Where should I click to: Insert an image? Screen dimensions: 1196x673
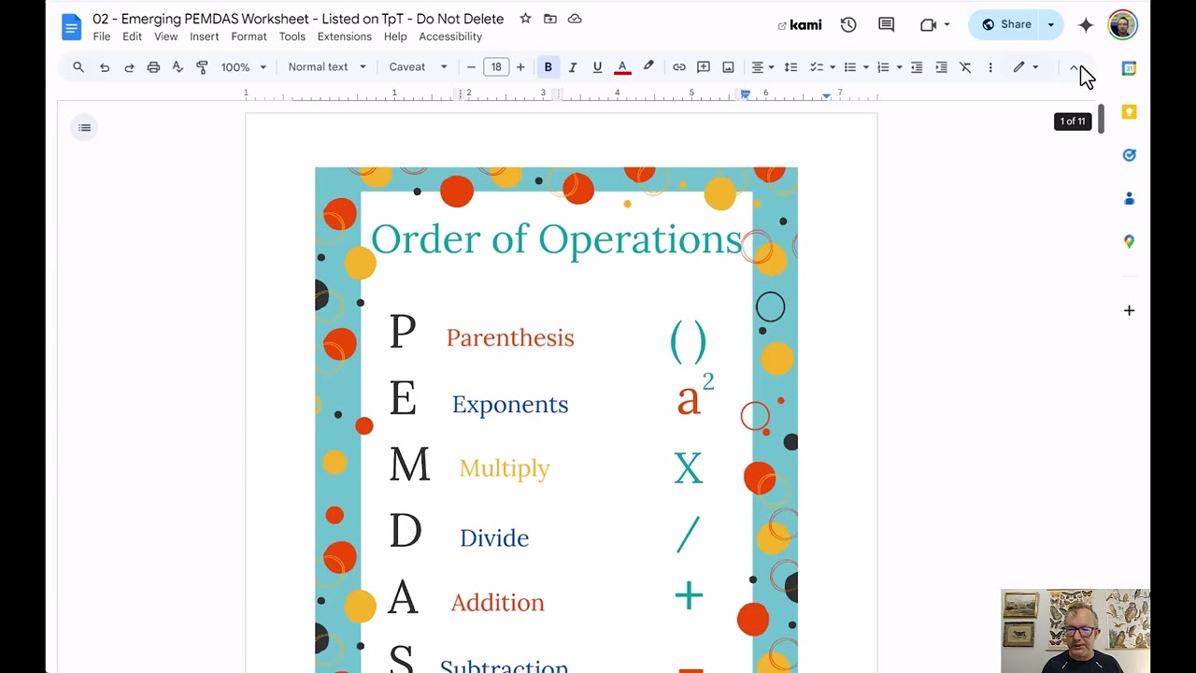(x=728, y=67)
